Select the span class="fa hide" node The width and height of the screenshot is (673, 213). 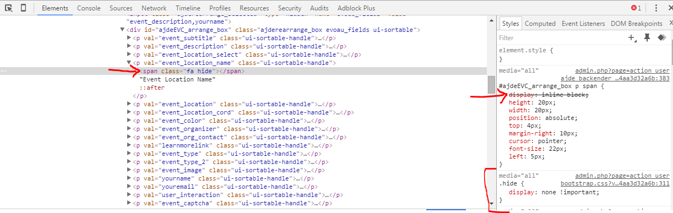pos(192,72)
